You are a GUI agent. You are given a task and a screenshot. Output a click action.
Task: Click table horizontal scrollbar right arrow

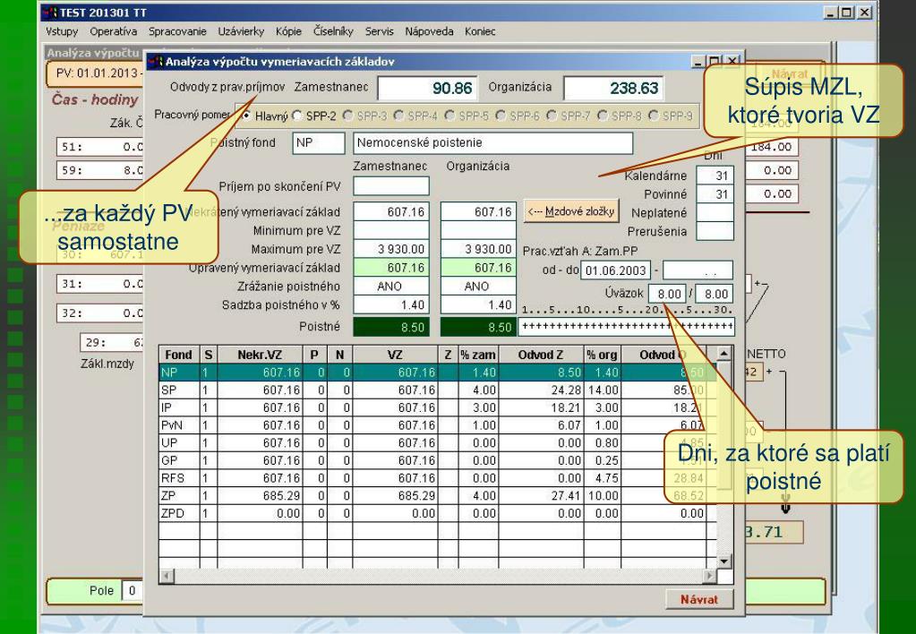(x=709, y=576)
